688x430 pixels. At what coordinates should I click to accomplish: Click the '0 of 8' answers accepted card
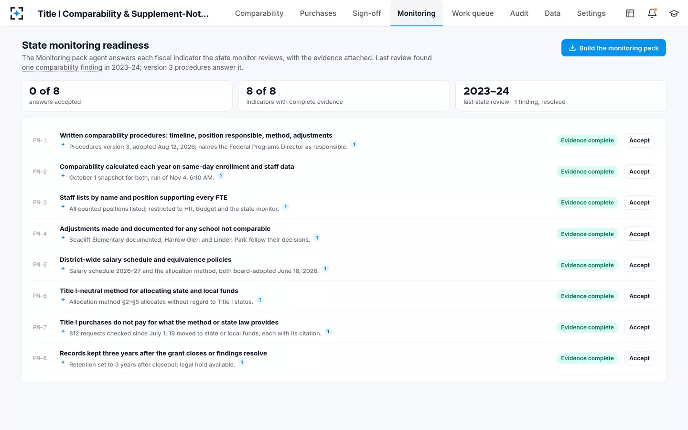click(x=127, y=96)
